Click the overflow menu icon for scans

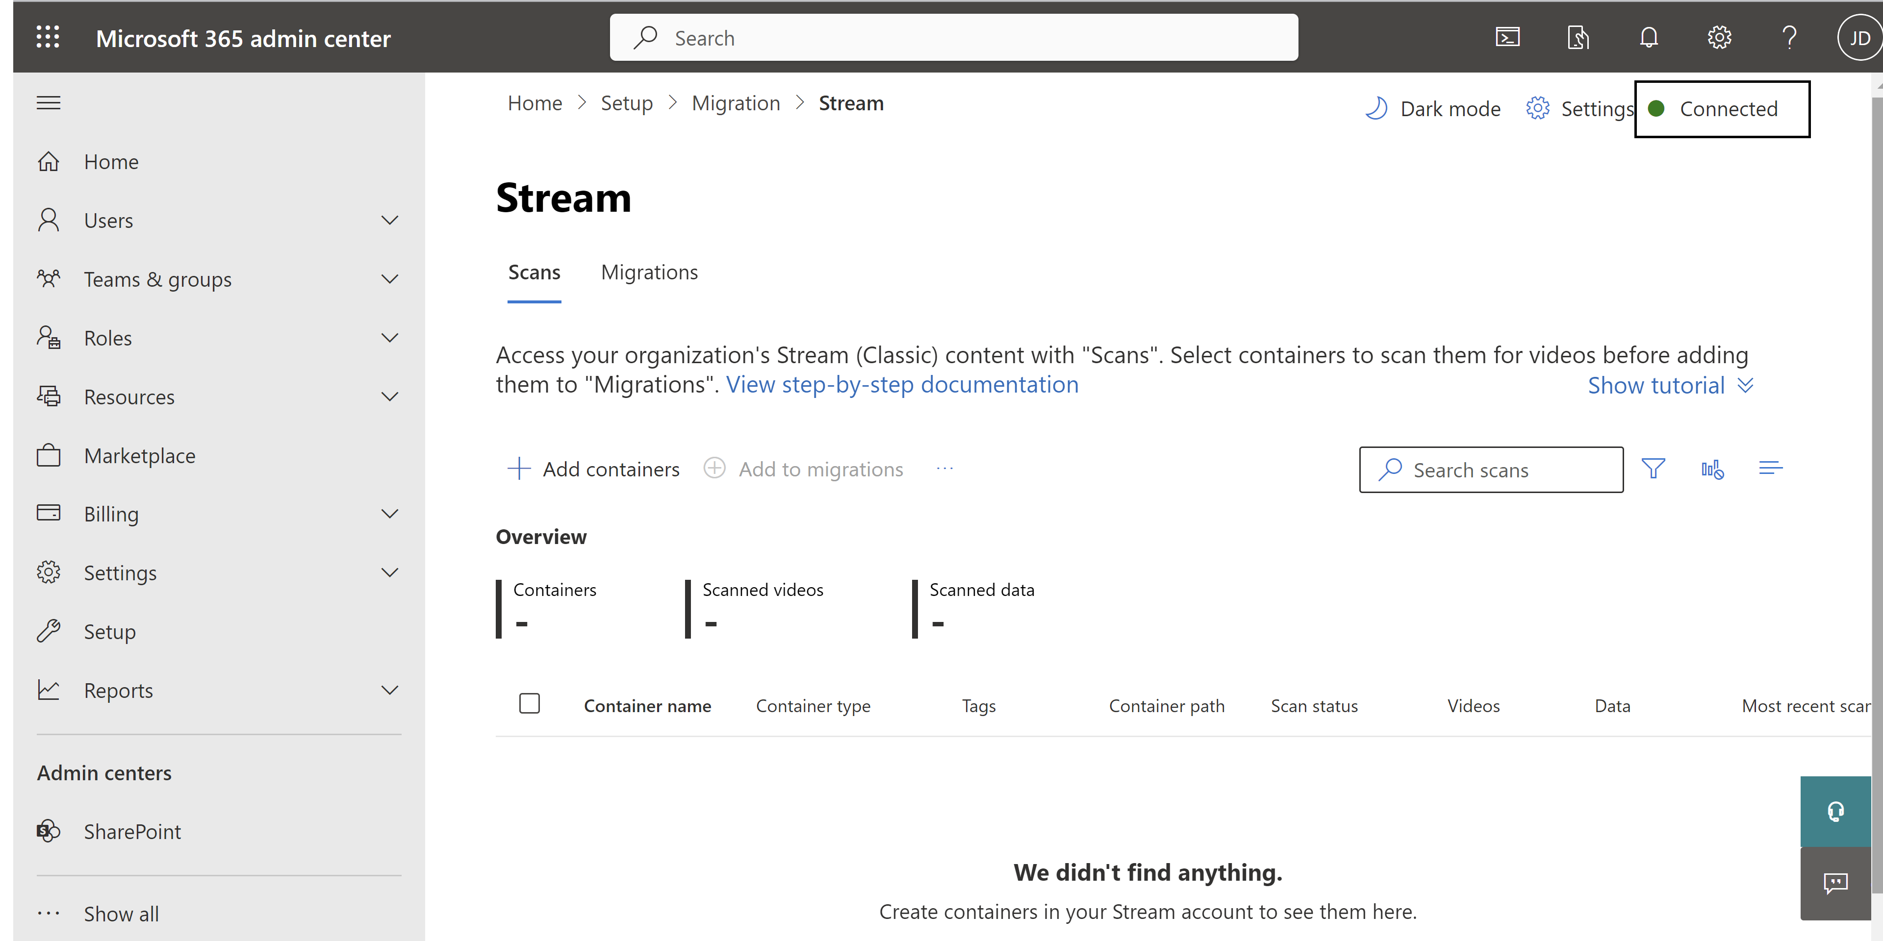point(947,468)
